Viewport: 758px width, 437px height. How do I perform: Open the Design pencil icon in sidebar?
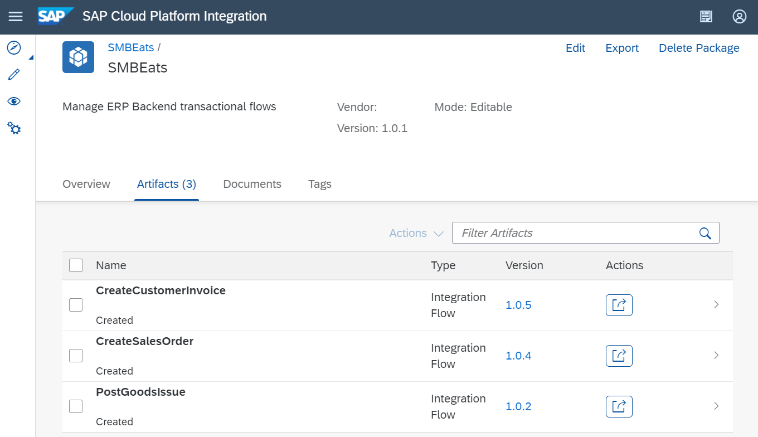[14, 75]
